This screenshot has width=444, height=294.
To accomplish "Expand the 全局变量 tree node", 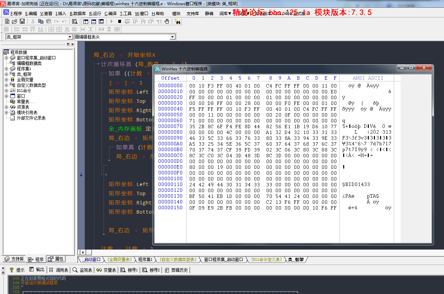I will click(x=6, y=80).
